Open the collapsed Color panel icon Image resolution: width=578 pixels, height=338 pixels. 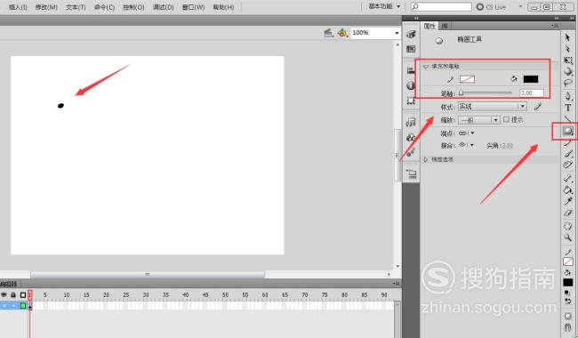tap(412, 35)
